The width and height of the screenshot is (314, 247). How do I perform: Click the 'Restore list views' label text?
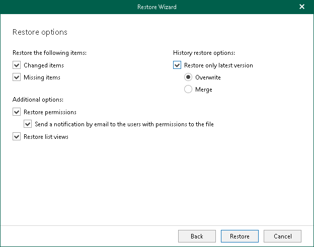pos(46,136)
